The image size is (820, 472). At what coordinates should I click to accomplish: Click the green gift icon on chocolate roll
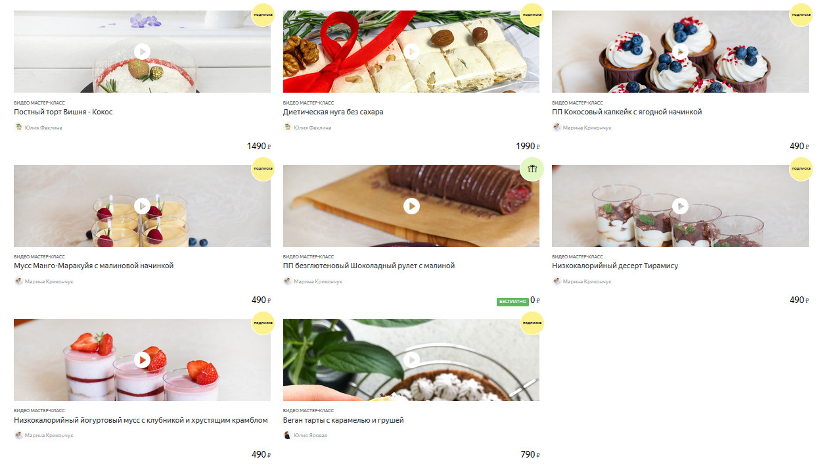532,169
